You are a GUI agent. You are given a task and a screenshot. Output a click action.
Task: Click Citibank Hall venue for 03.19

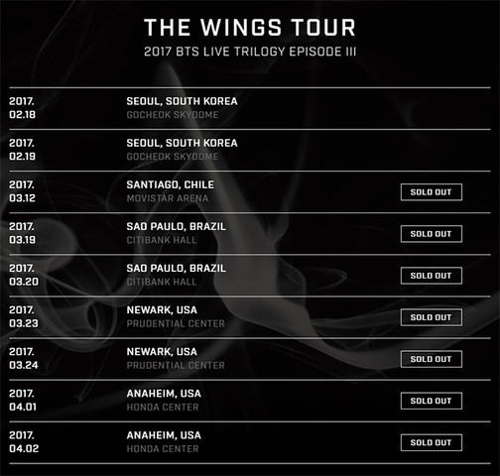162,240
